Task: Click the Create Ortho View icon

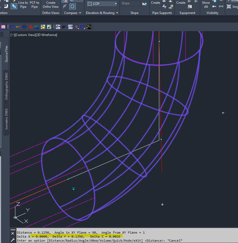Action: tap(51, 5)
